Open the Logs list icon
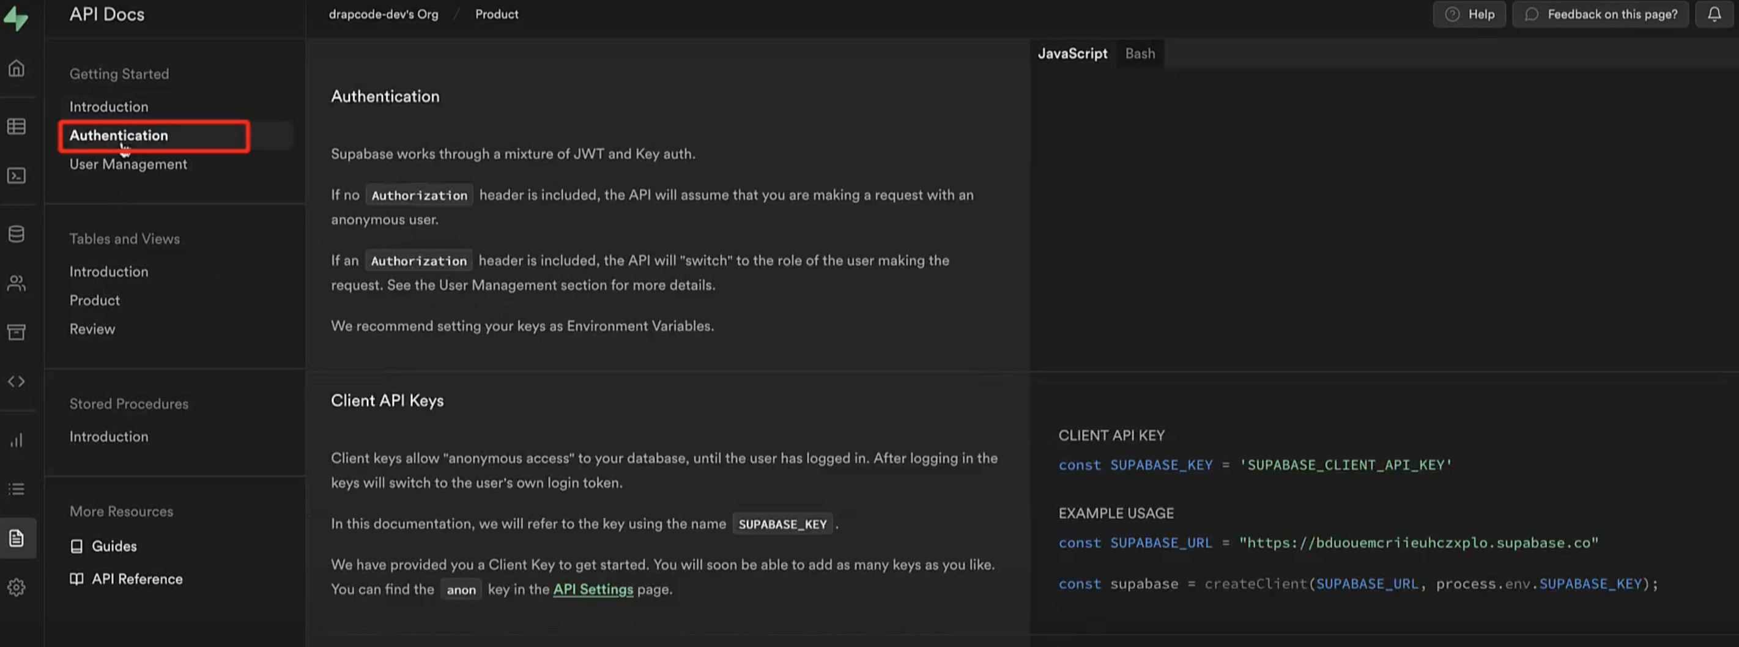 [x=16, y=489]
